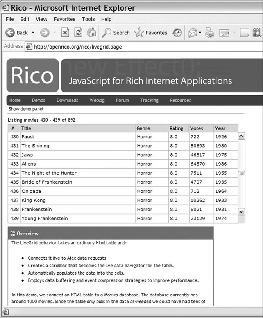This screenshot has height=318, width=263.
Task: Open the View menu
Action: click(41, 19)
